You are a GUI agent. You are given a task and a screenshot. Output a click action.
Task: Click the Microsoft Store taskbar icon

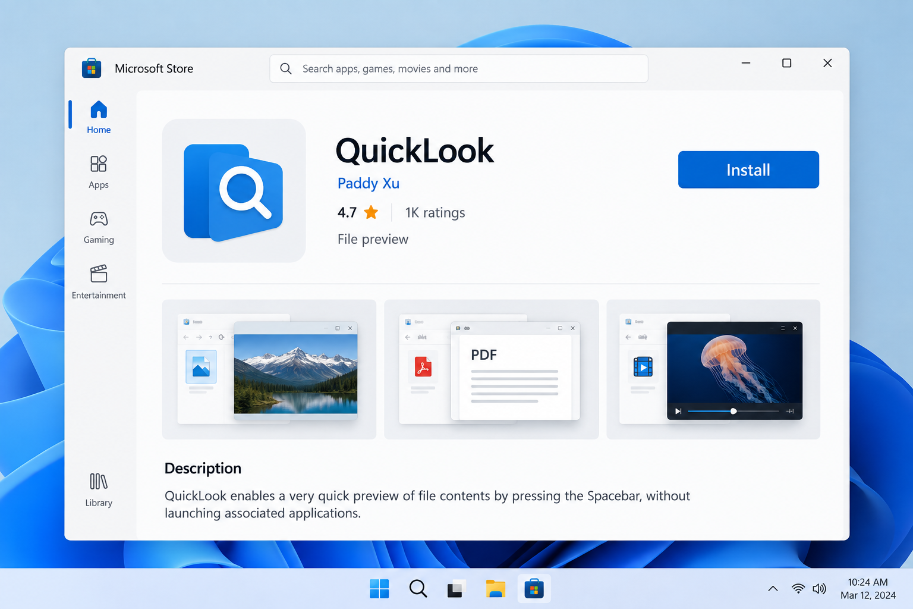534,589
